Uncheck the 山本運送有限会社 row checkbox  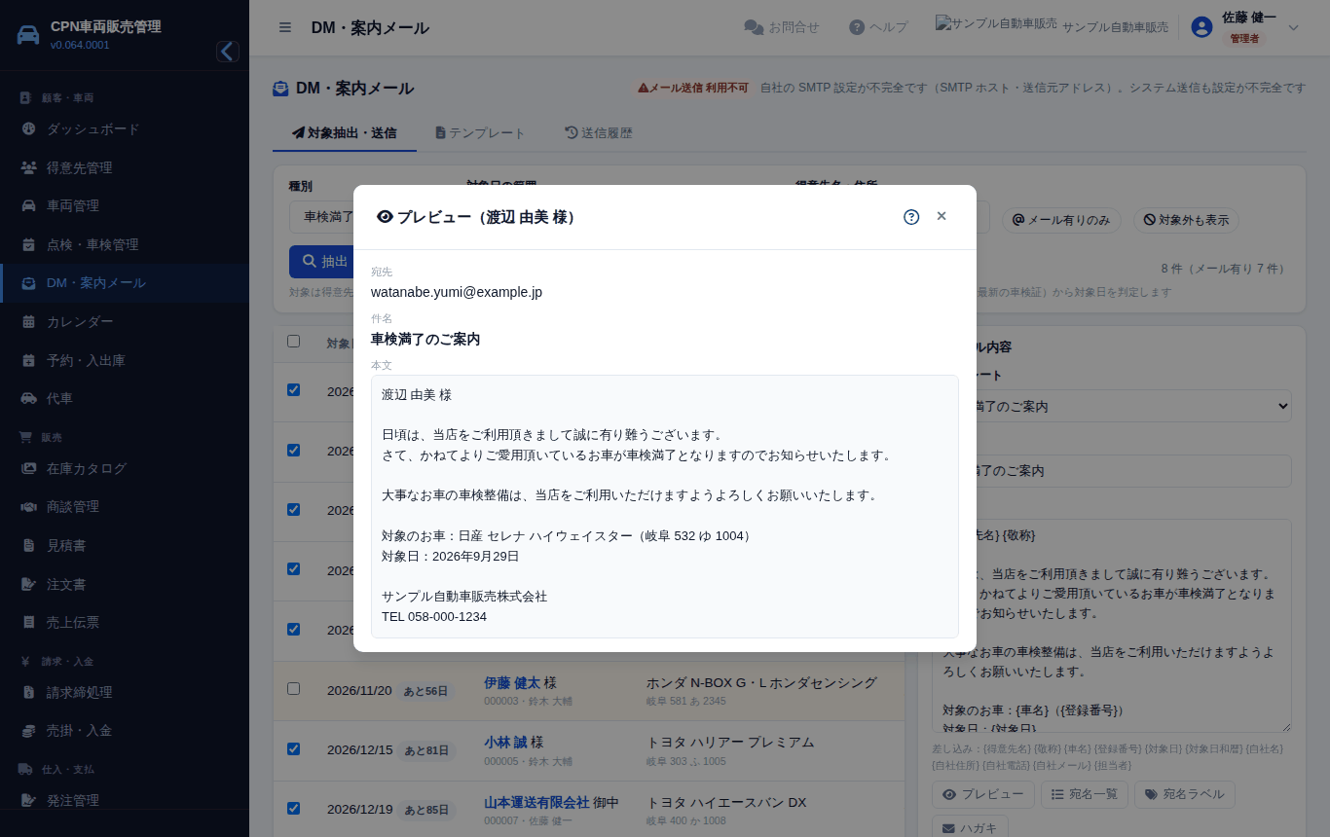[x=293, y=808]
